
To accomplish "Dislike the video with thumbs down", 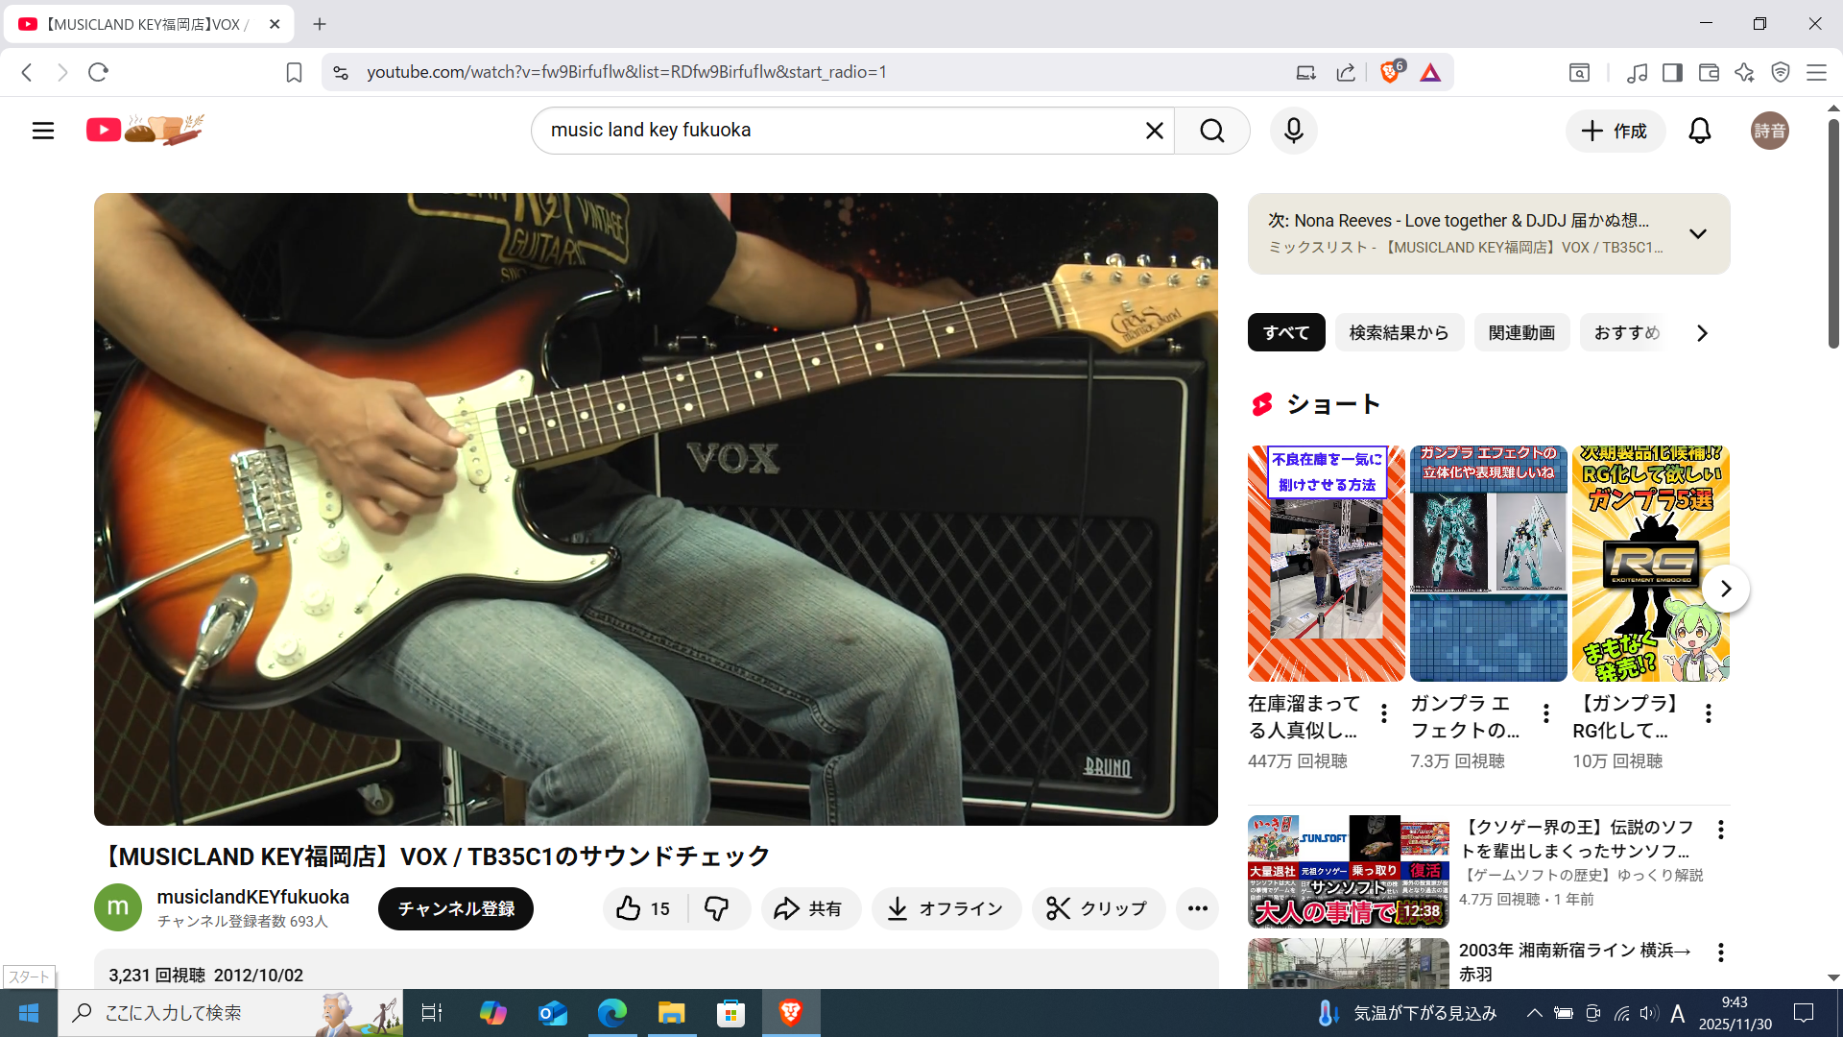I will tap(717, 908).
